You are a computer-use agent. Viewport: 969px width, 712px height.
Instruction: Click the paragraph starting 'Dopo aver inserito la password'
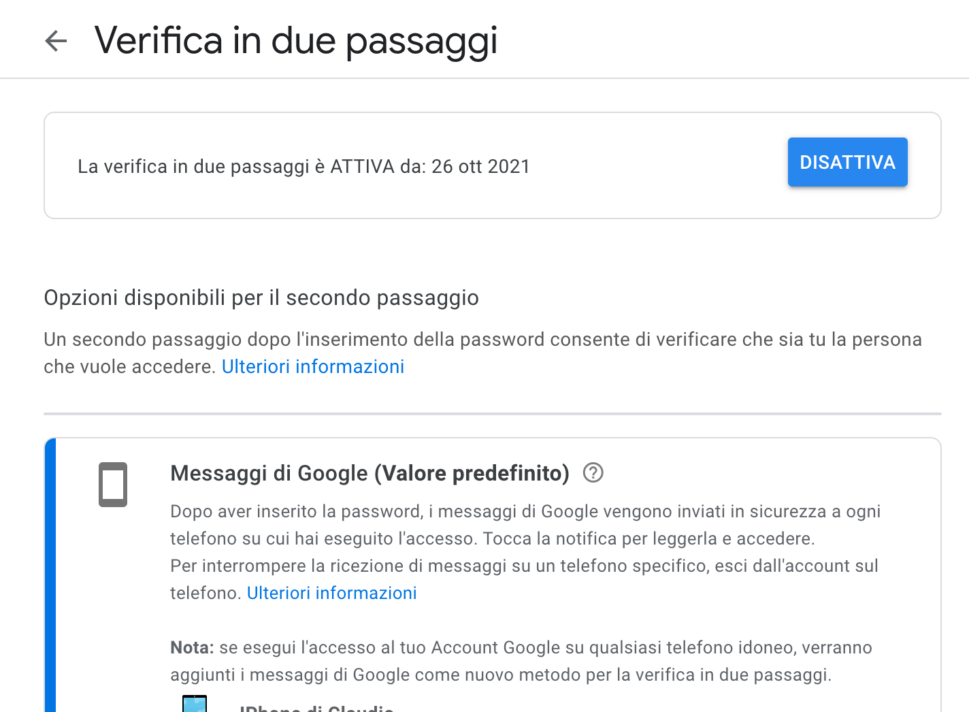click(525, 525)
